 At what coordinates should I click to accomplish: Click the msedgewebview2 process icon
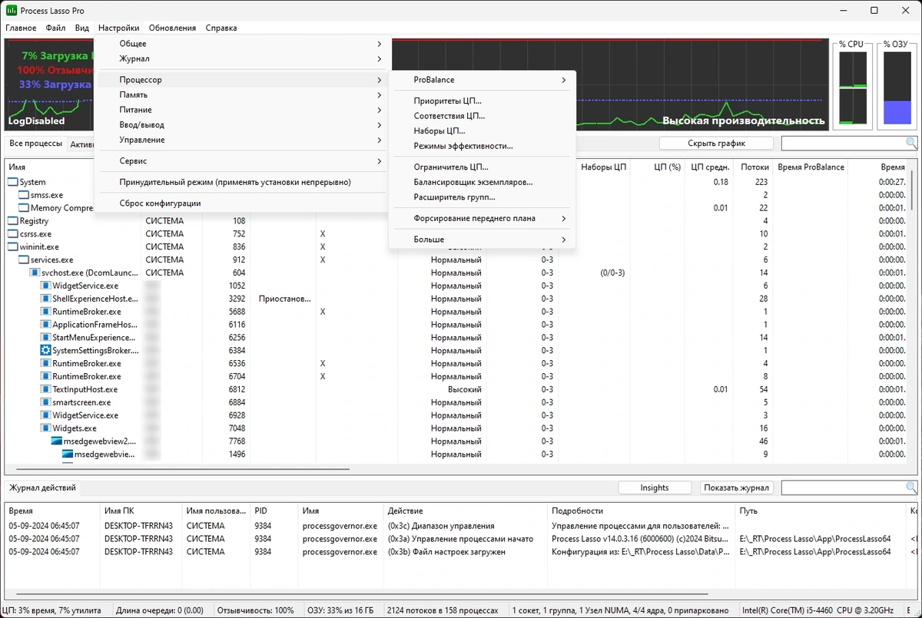pyautogui.click(x=56, y=441)
